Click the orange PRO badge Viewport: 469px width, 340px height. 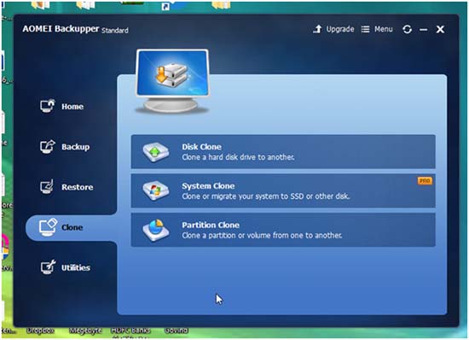[x=425, y=180]
